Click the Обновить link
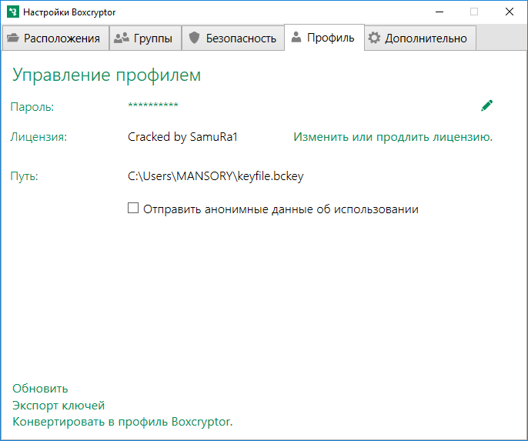The image size is (528, 441). tap(40, 389)
